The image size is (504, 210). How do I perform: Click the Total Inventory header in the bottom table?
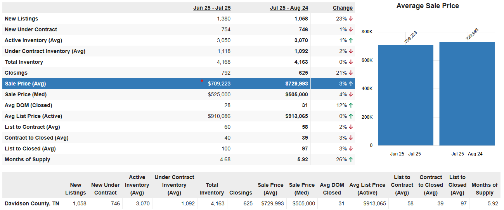tap(212, 189)
